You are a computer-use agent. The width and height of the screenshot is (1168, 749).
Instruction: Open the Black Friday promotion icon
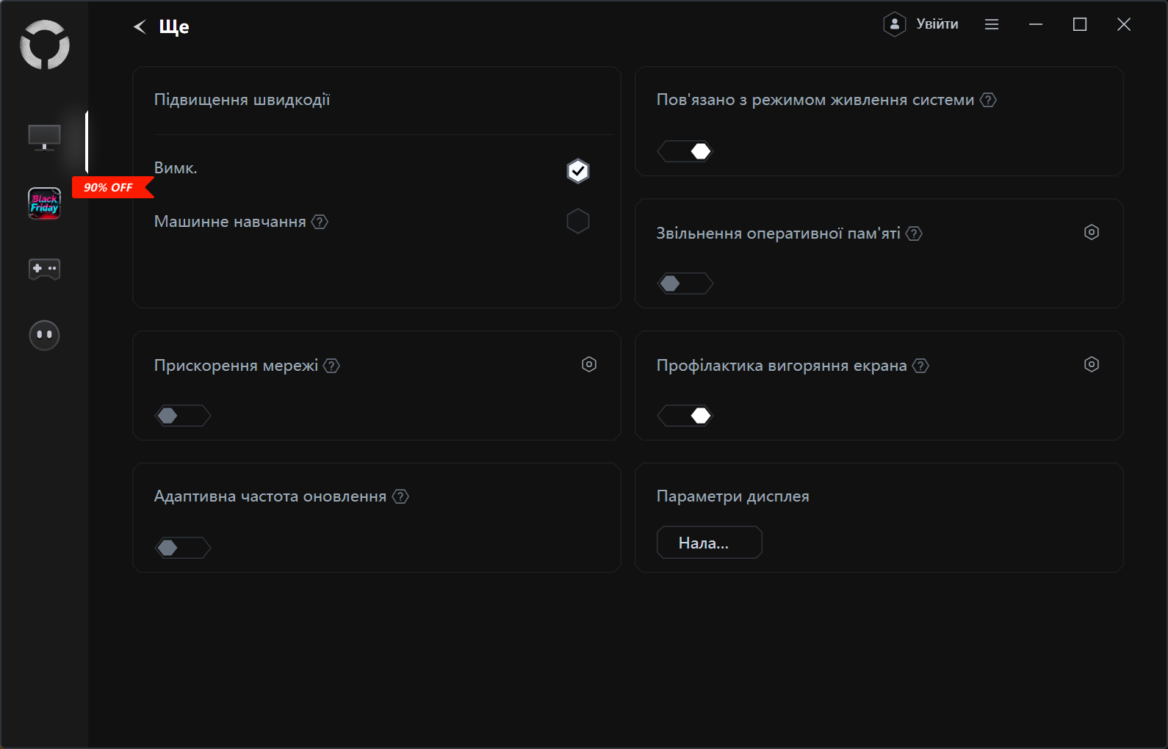tap(44, 203)
